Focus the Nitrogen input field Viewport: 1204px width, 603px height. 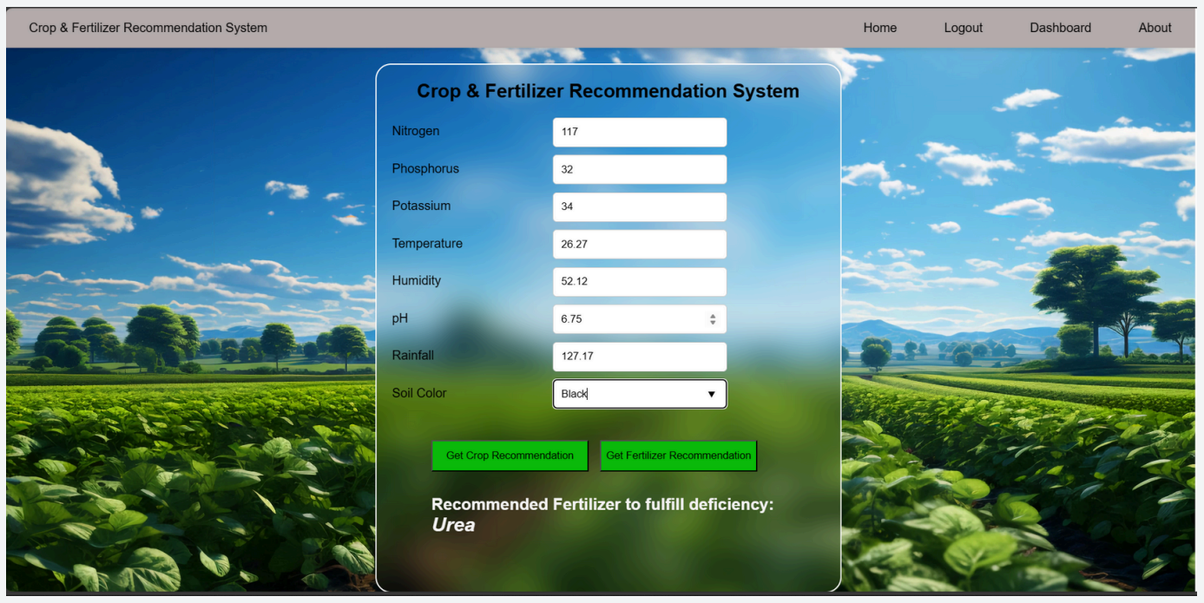(x=640, y=132)
